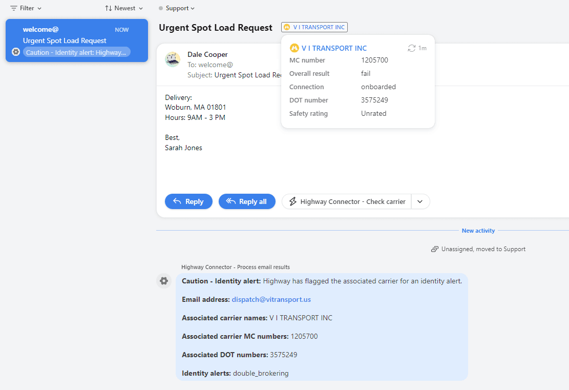Click Highway Connector - Process email results label
The image size is (569, 390).
[236, 268]
